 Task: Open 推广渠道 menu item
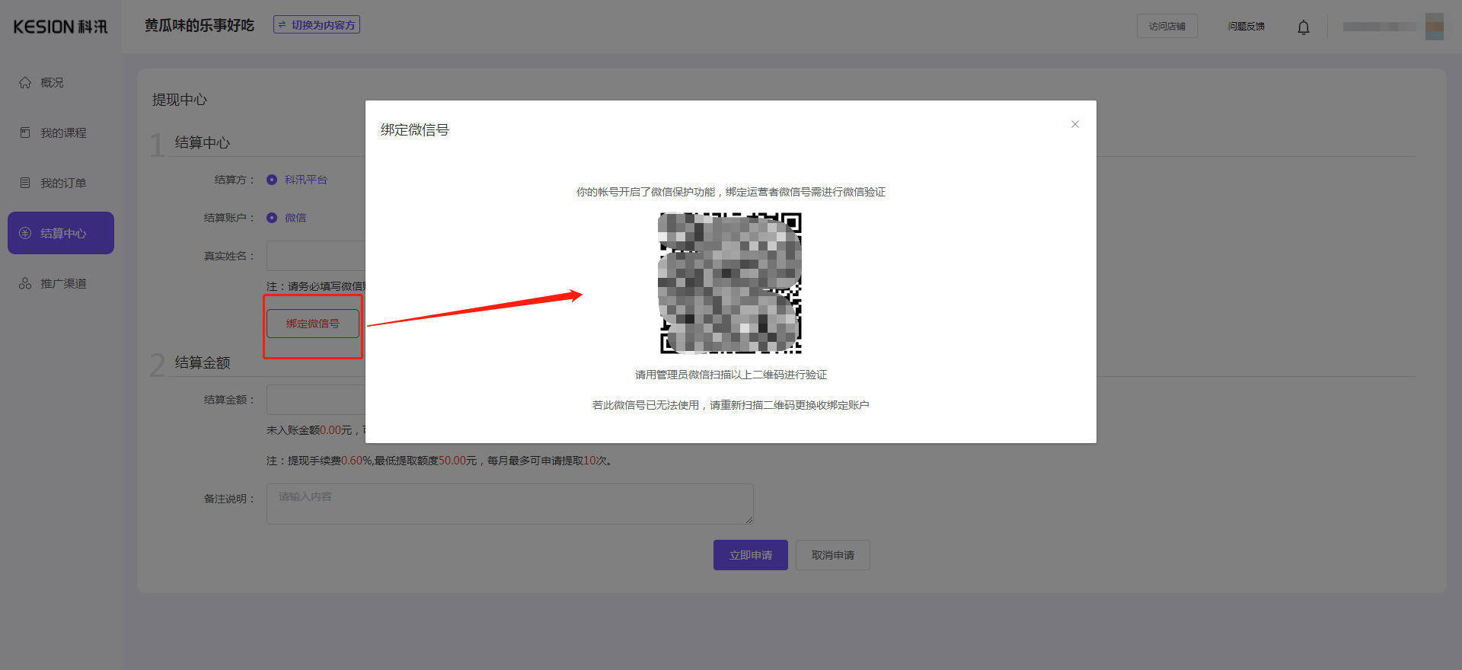[63, 283]
